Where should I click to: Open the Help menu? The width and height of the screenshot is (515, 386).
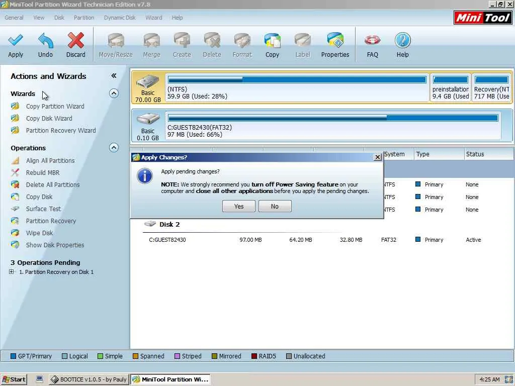[177, 18]
